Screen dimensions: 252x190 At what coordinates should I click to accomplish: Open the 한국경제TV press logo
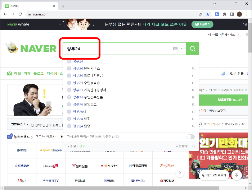pos(51,181)
